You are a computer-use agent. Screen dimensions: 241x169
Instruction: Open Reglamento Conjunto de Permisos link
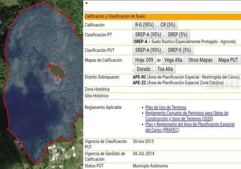[x=187, y=116]
